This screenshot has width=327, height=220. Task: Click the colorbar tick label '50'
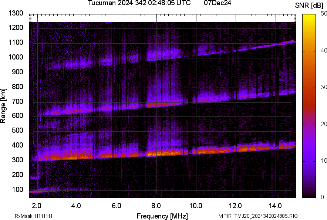click(x=324, y=14)
